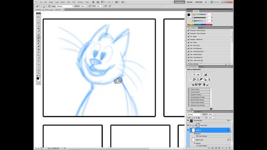Add a Black & White adjustment

pyautogui.click(x=202, y=80)
